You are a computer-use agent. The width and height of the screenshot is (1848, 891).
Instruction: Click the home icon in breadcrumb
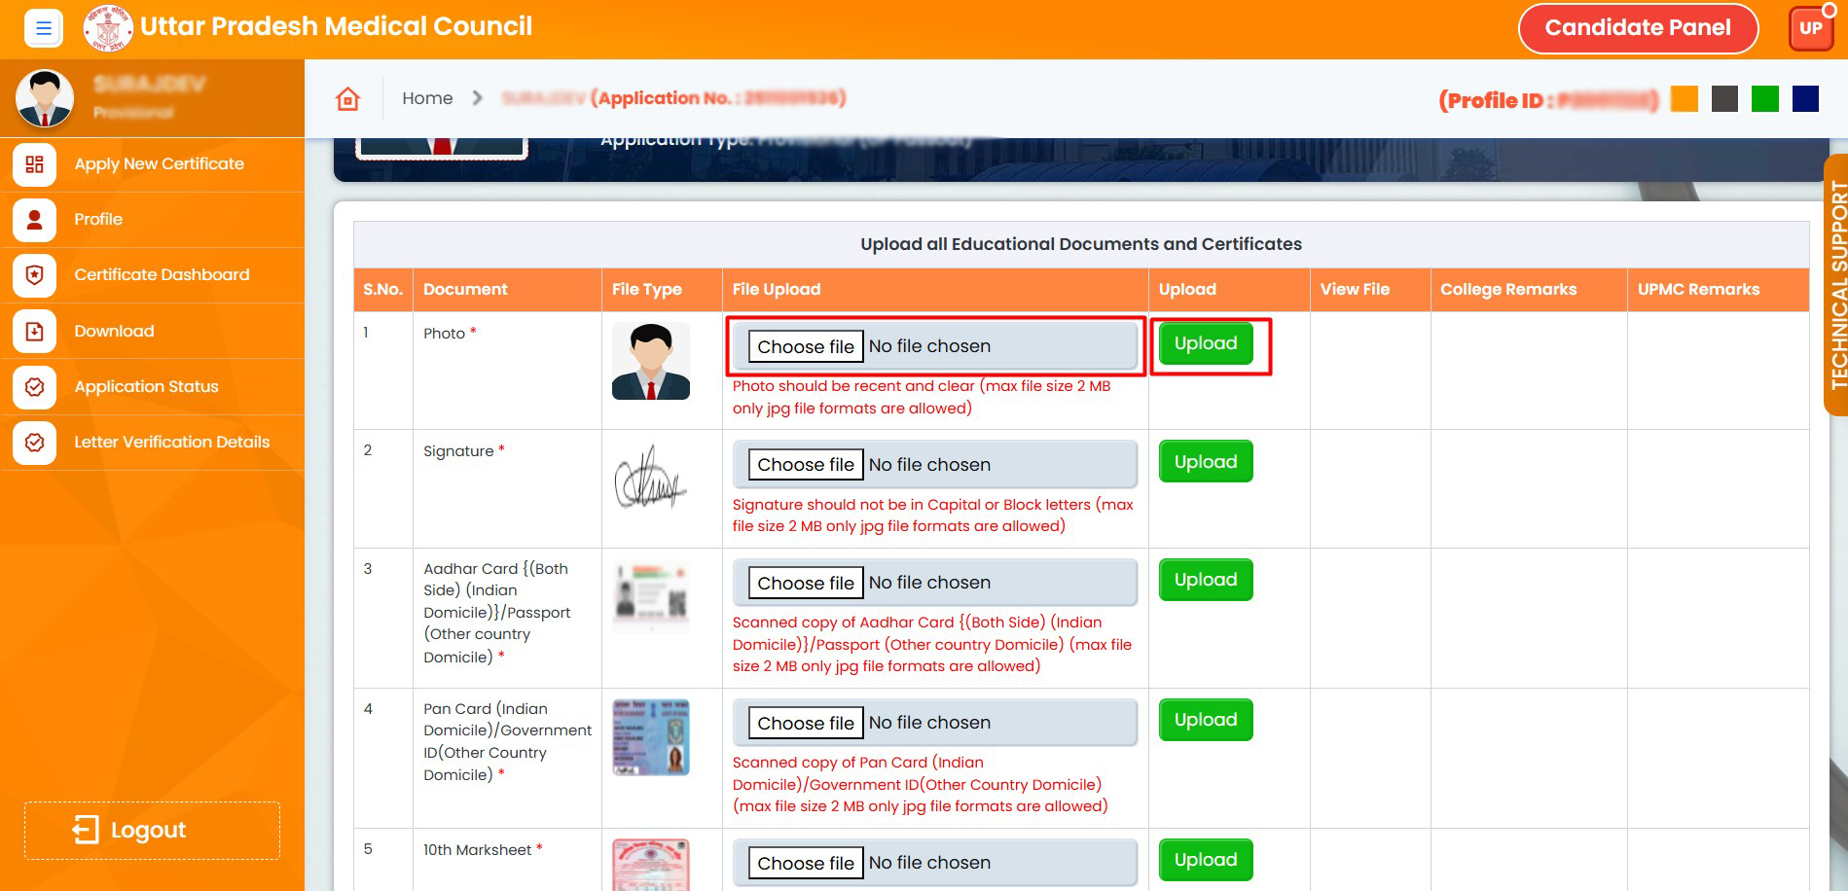pos(347,98)
